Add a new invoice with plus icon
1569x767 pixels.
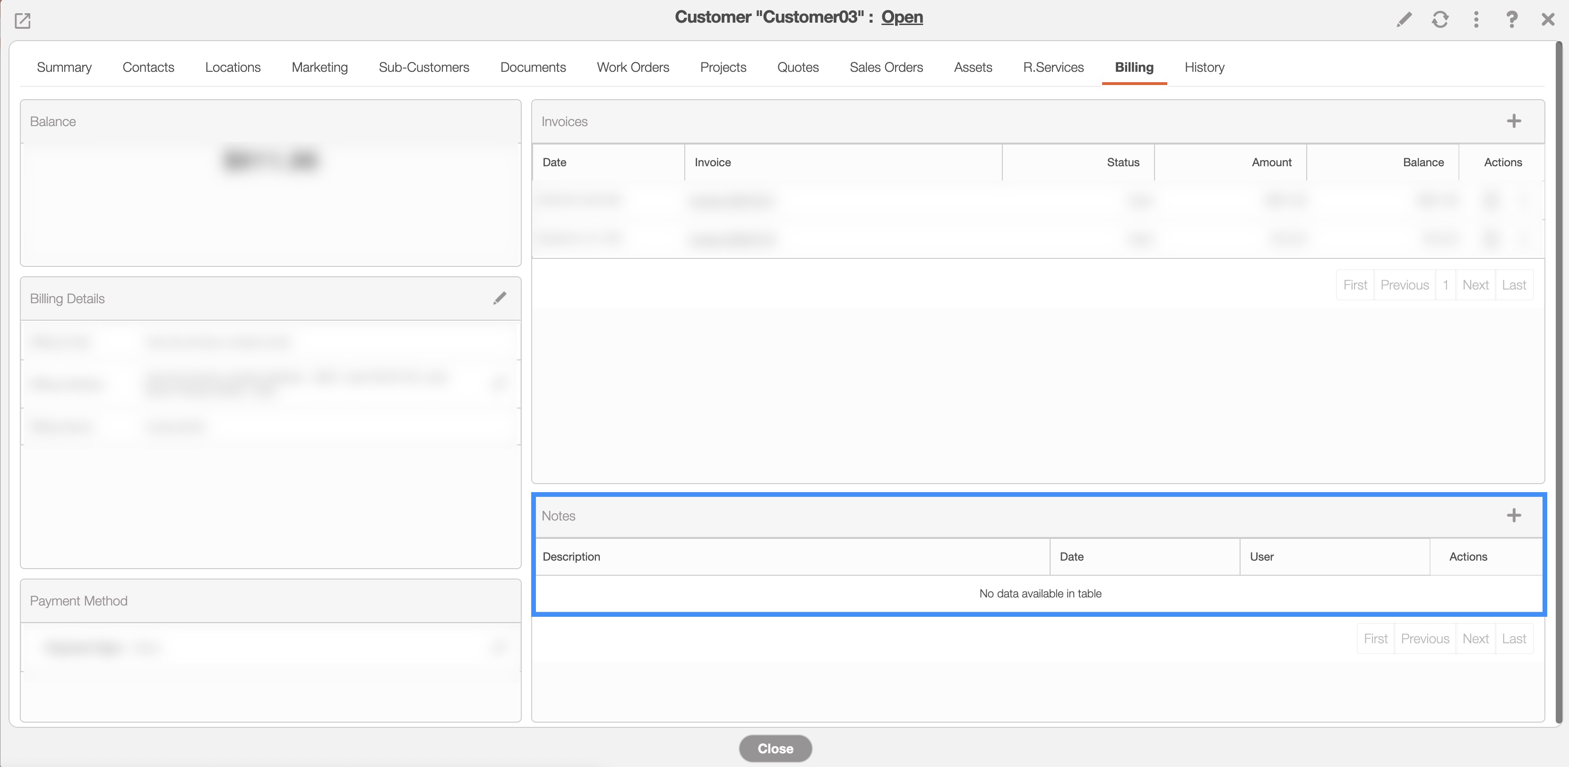[x=1514, y=121]
